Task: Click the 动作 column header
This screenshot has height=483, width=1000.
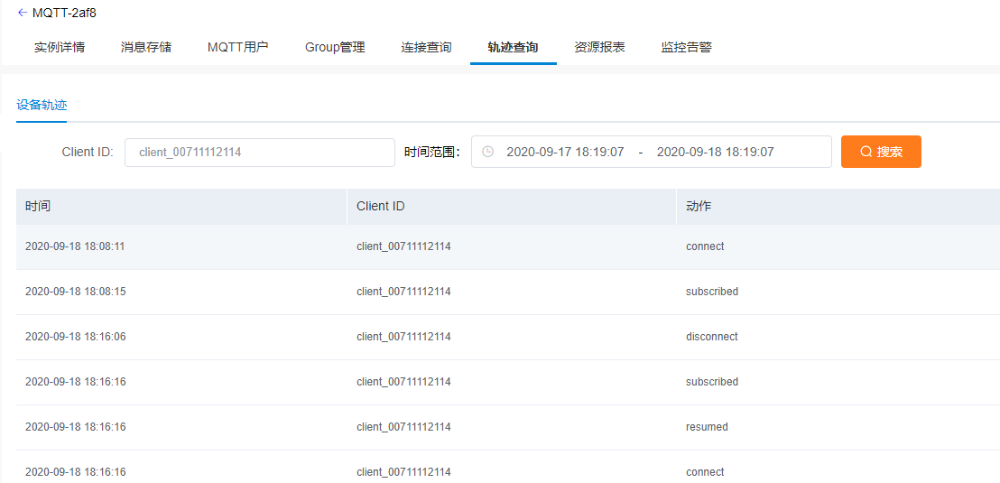Action: (x=699, y=206)
